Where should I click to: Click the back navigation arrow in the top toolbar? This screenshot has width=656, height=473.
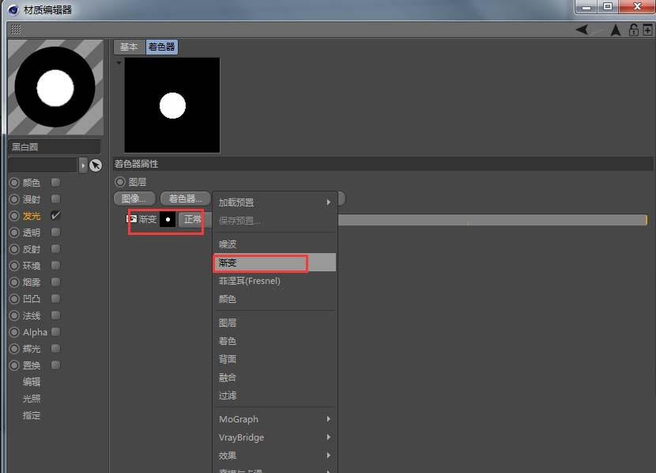pyautogui.click(x=582, y=30)
